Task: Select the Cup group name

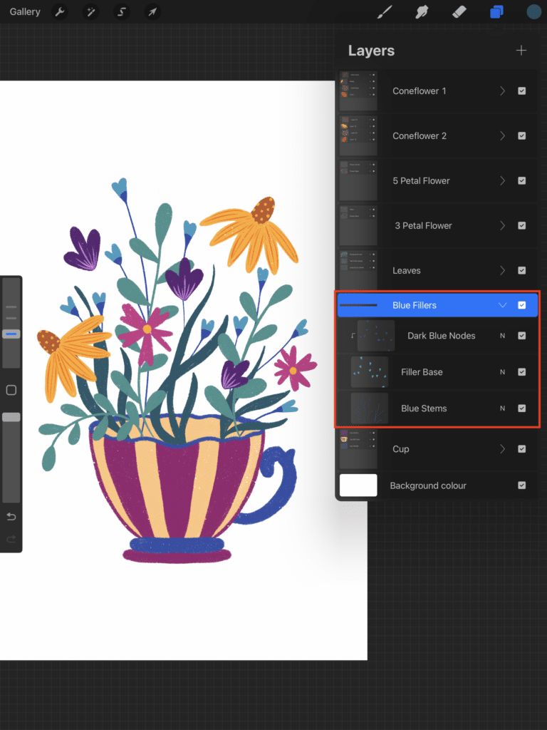Action: coord(401,449)
